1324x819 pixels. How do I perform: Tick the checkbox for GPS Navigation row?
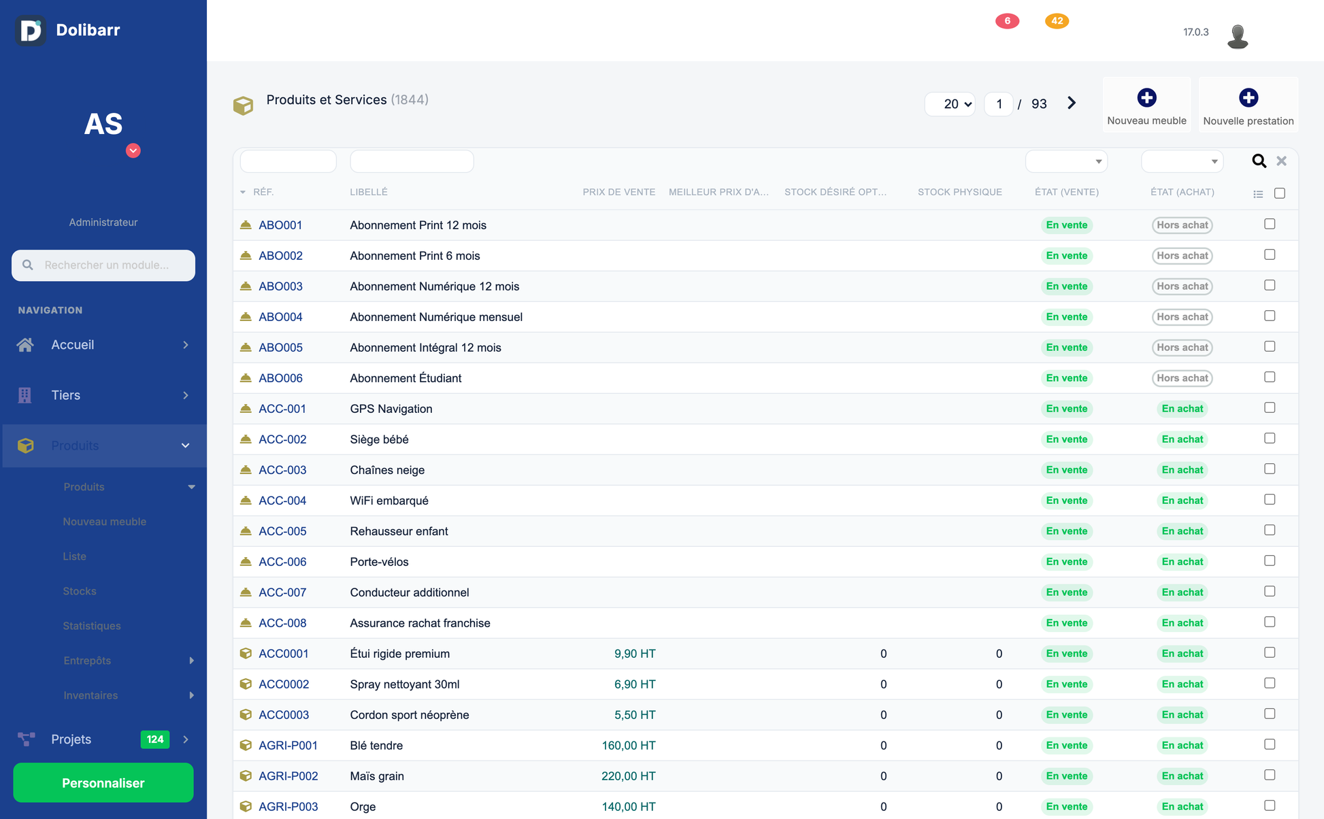[1270, 407]
